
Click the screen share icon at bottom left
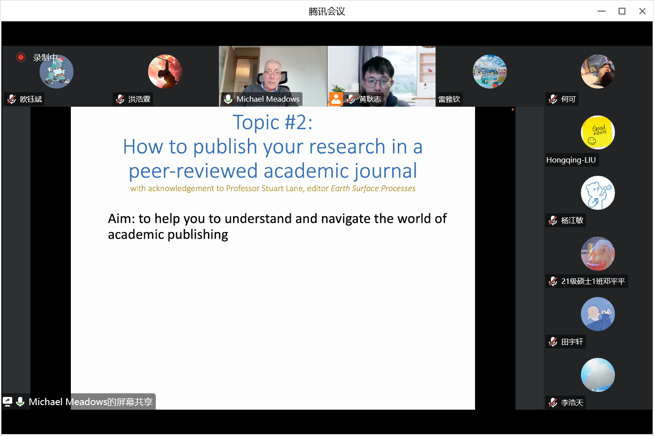pos(8,401)
